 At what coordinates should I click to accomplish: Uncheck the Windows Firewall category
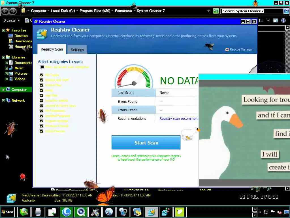[x=41, y=126]
